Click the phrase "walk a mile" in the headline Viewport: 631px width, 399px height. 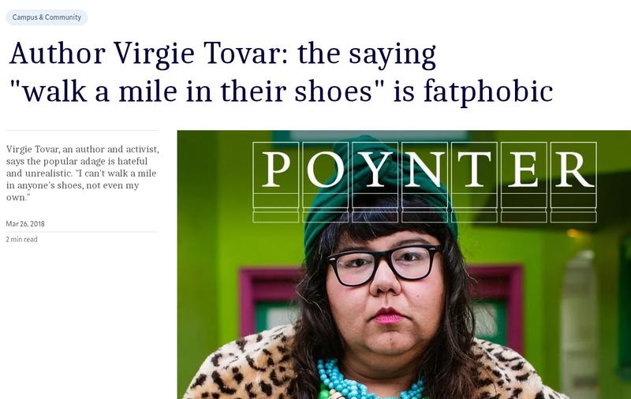[100, 91]
